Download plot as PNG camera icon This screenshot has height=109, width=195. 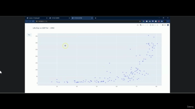(x=138, y=25)
